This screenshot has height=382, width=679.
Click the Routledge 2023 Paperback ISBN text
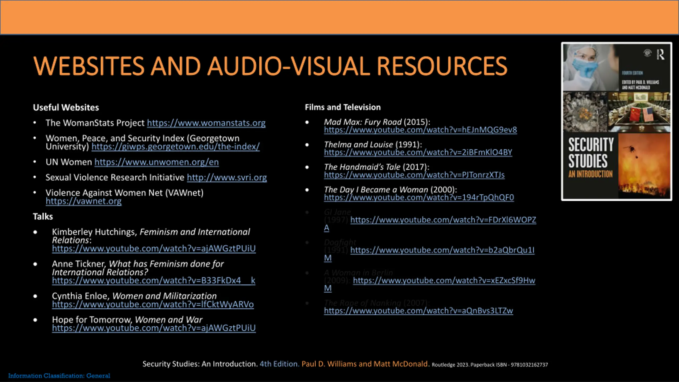tap(490, 365)
